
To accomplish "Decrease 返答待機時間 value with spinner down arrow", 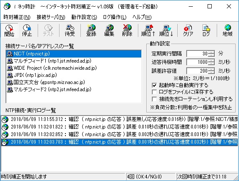I will [x=211, y=64].
